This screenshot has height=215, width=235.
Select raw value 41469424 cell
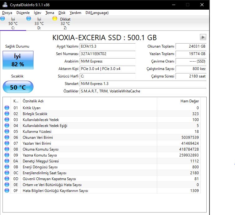pyautogui.click(x=179, y=143)
